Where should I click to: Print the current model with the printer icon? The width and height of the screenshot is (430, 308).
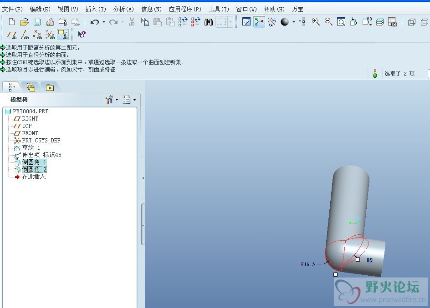click(50, 22)
